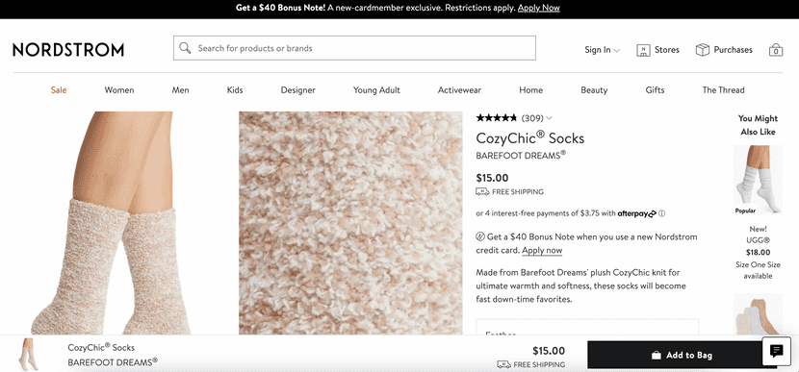Expand the reviews count chevron
799x372 pixels.
(549, 118)
